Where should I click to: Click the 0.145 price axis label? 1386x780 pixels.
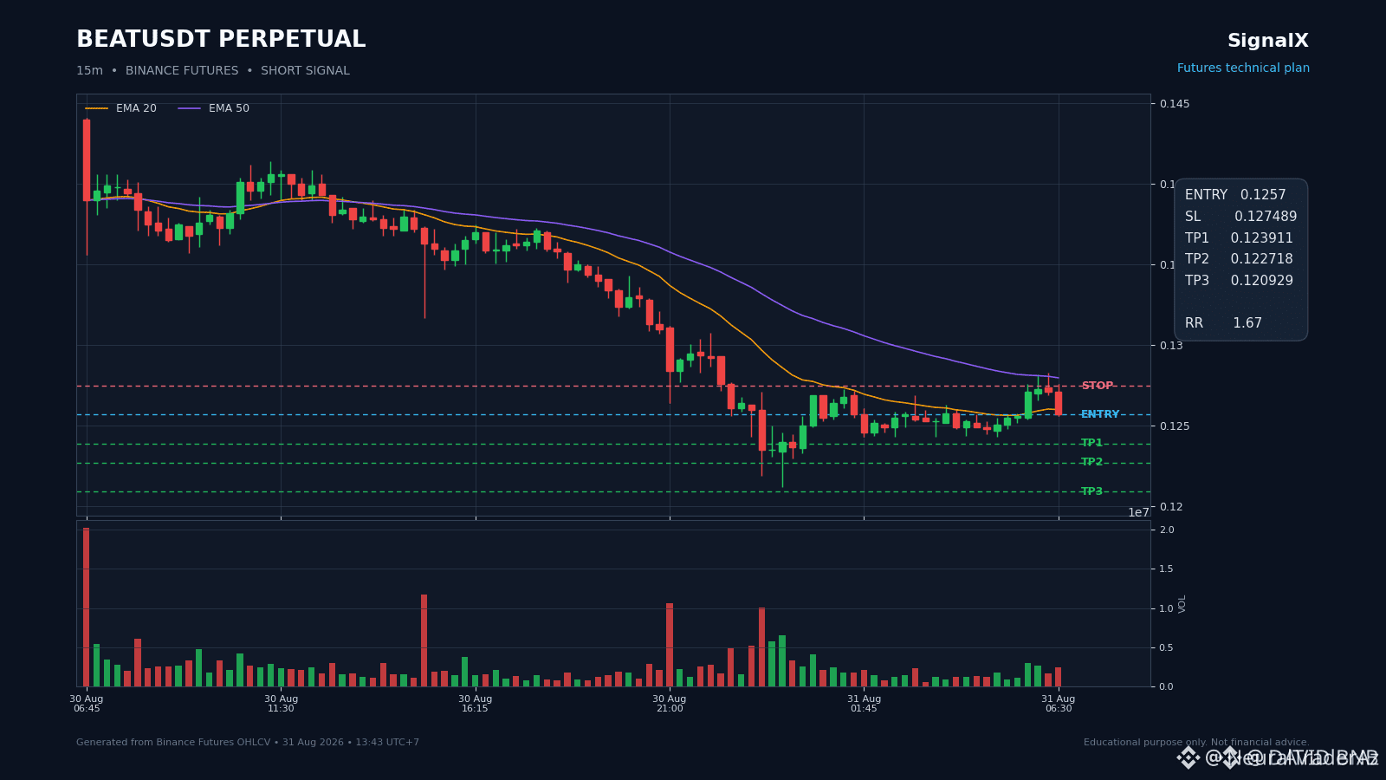(1175, 104)
